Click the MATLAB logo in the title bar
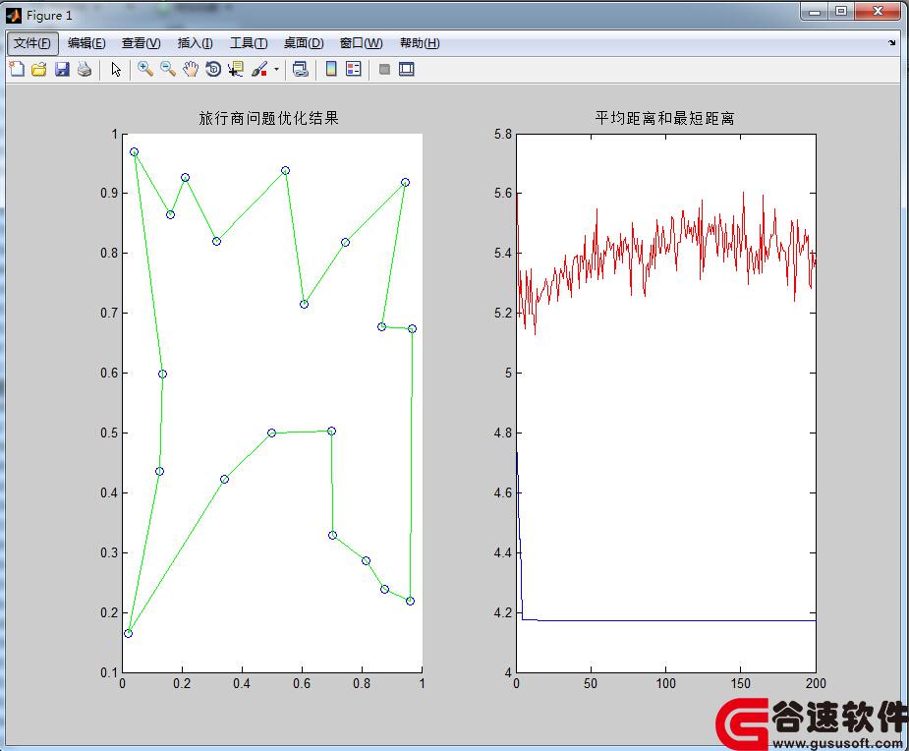This screenshot has height=751, width=909. tap(14, 16)
